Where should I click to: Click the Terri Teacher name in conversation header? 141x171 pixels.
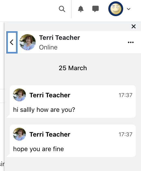point(60,38)
